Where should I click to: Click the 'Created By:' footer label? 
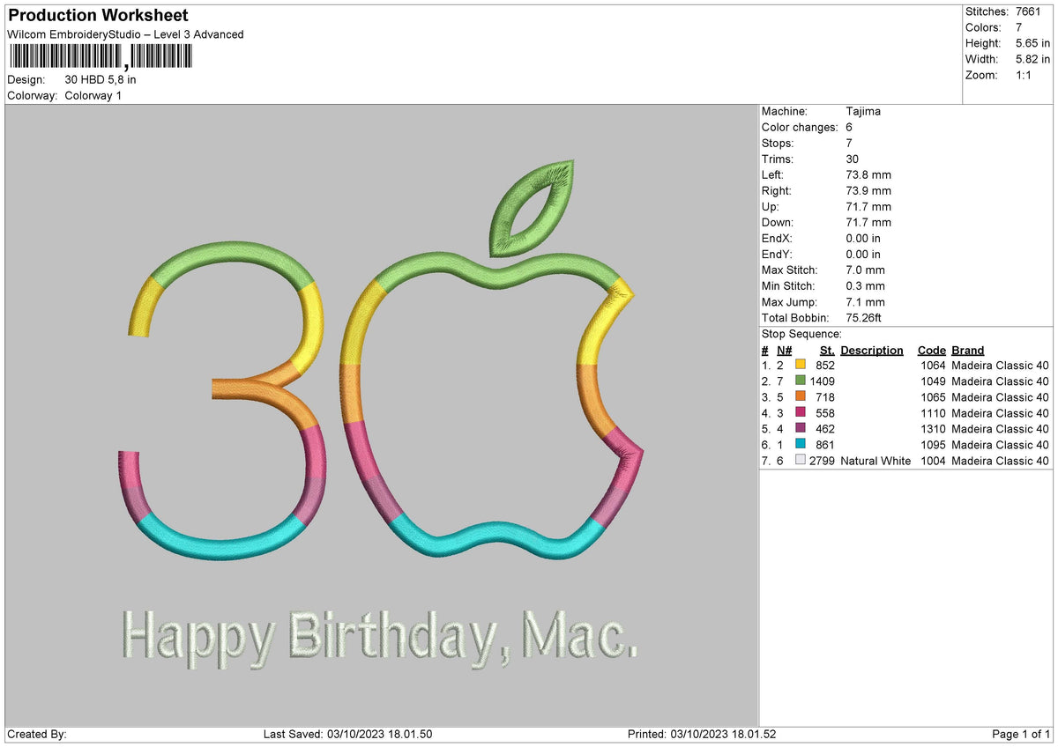point(36,735)
